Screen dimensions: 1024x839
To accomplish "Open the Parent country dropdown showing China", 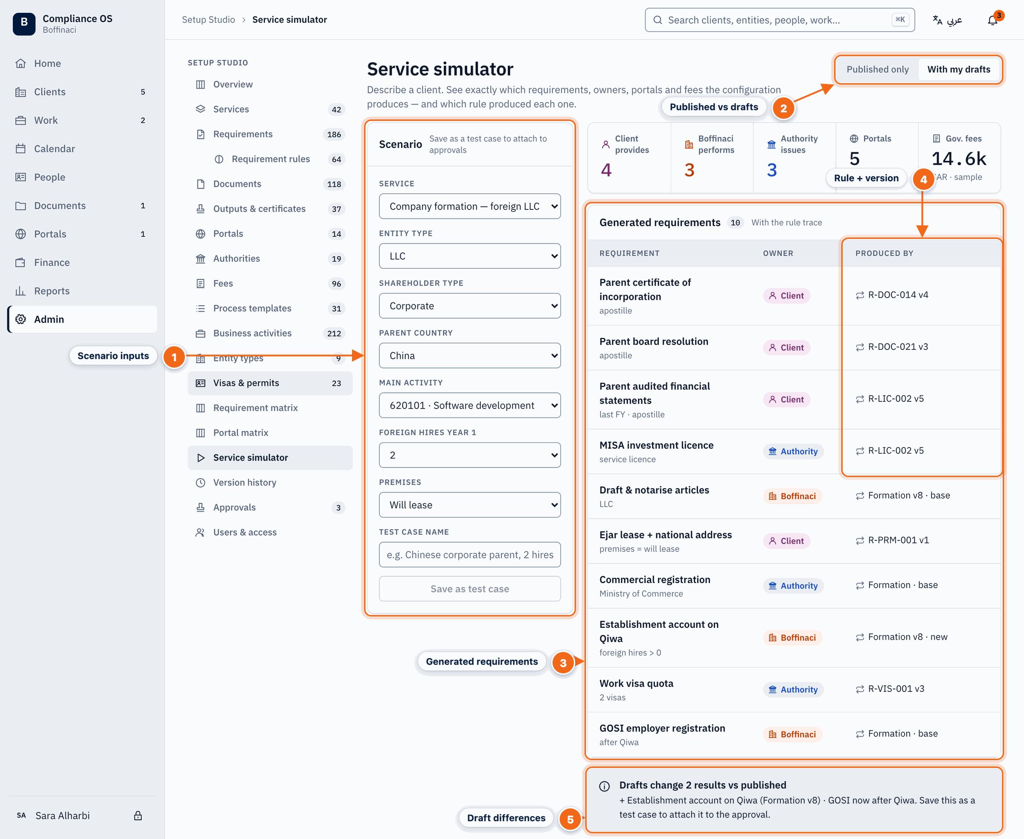I will click(470, 356).
